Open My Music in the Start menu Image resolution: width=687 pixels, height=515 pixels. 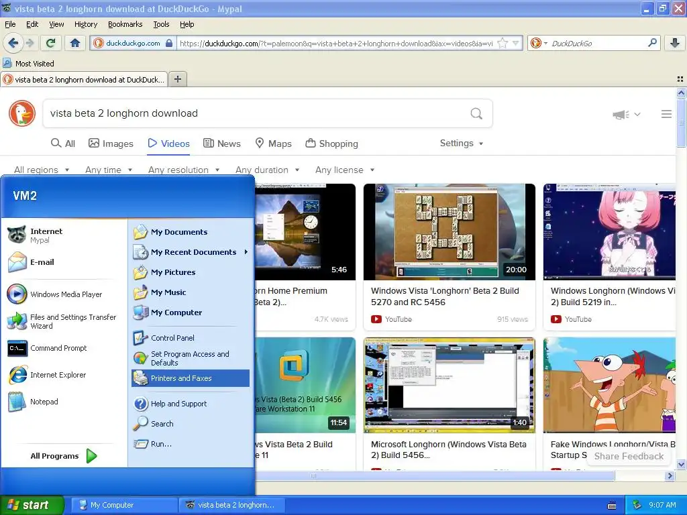(x=191, y=292)
